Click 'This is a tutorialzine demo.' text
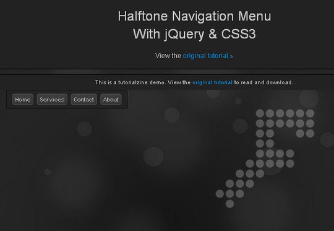The height and width of the screenshot is (231, 334). click(131, 82)
